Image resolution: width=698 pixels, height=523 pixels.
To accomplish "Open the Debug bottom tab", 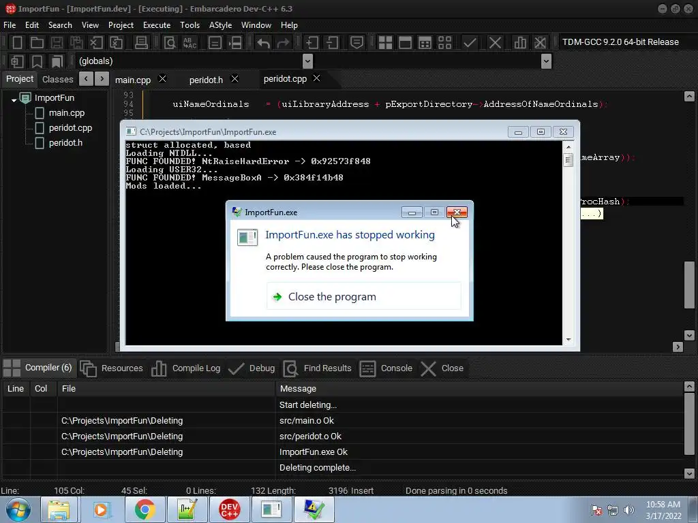I will point(252,368).
